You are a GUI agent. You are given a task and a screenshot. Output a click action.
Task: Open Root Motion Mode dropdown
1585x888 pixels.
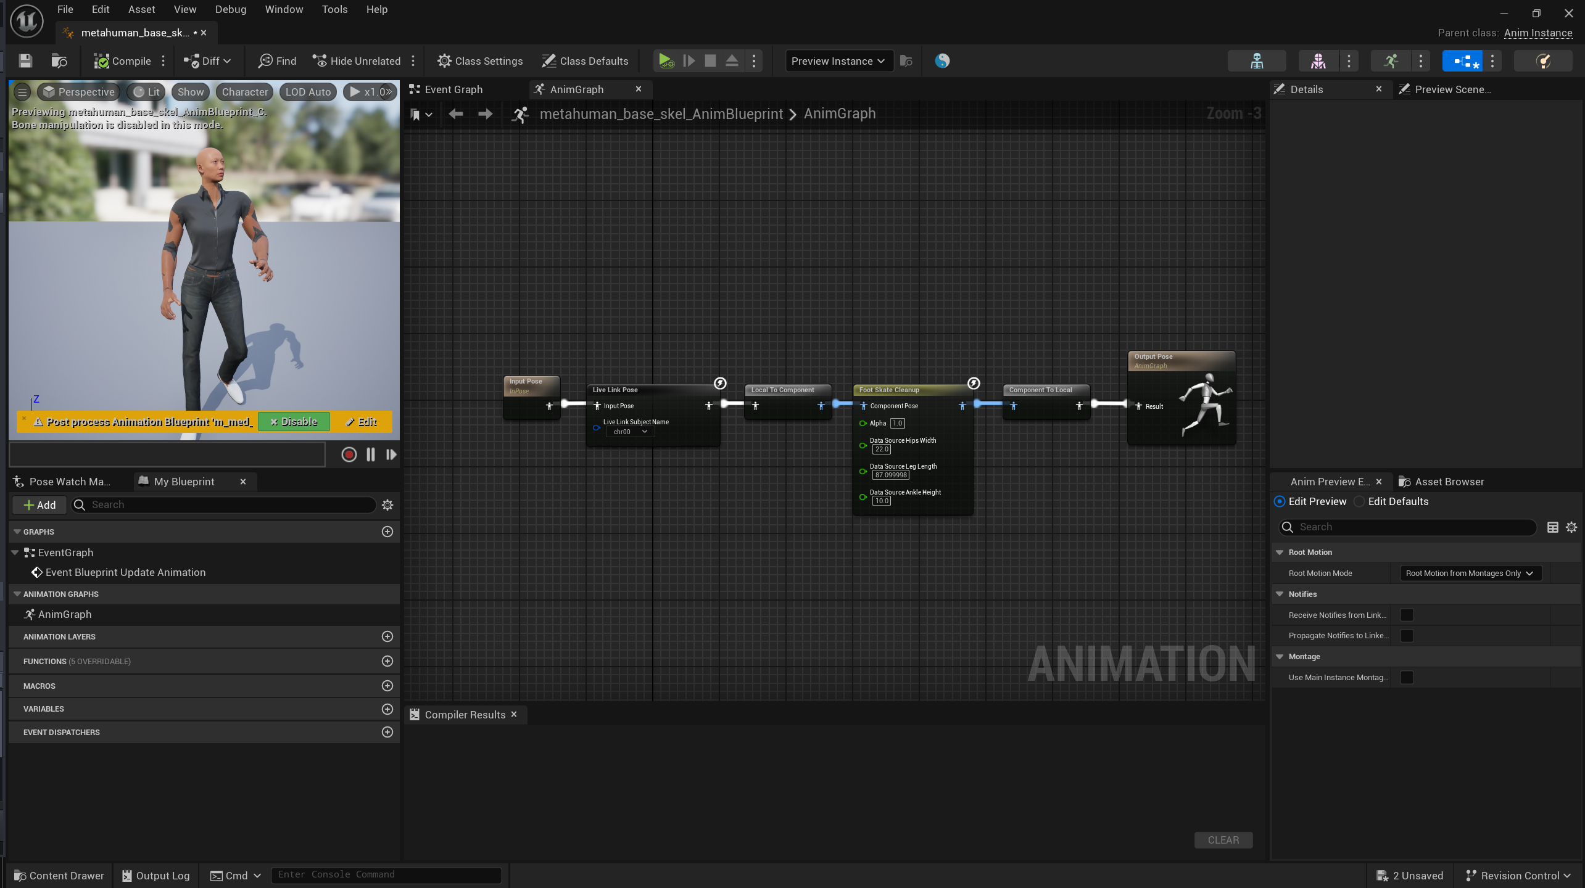(1470, 573)
